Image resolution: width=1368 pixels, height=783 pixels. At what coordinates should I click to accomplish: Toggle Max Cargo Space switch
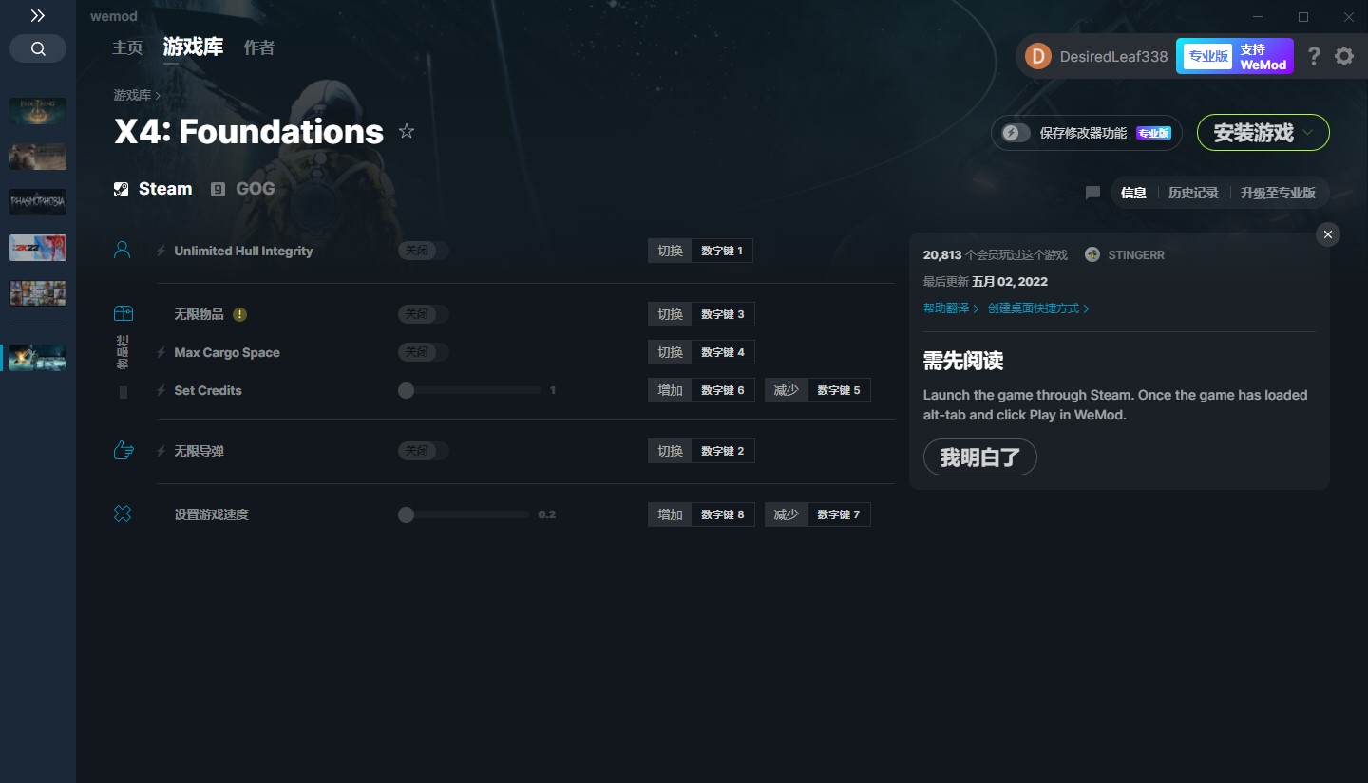[x=423, y=352]
